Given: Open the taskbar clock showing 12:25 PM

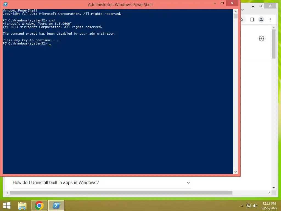Looking at the screenshot, I should tap(269, 206).
